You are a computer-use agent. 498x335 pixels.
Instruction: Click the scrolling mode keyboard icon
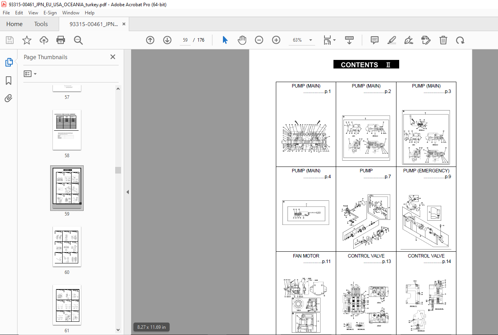pos(349,40)
